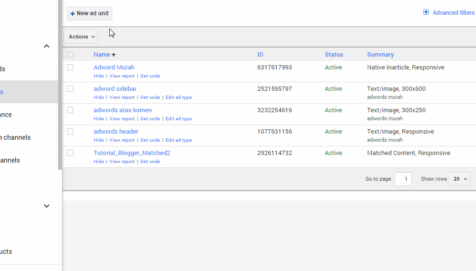The image size is (476, 271).
Task: Get code for Adword Murah
Action: (150, 76)
